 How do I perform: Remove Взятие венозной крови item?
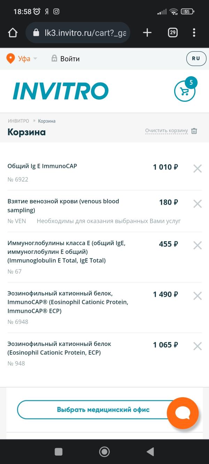click(x=198, y=204)
